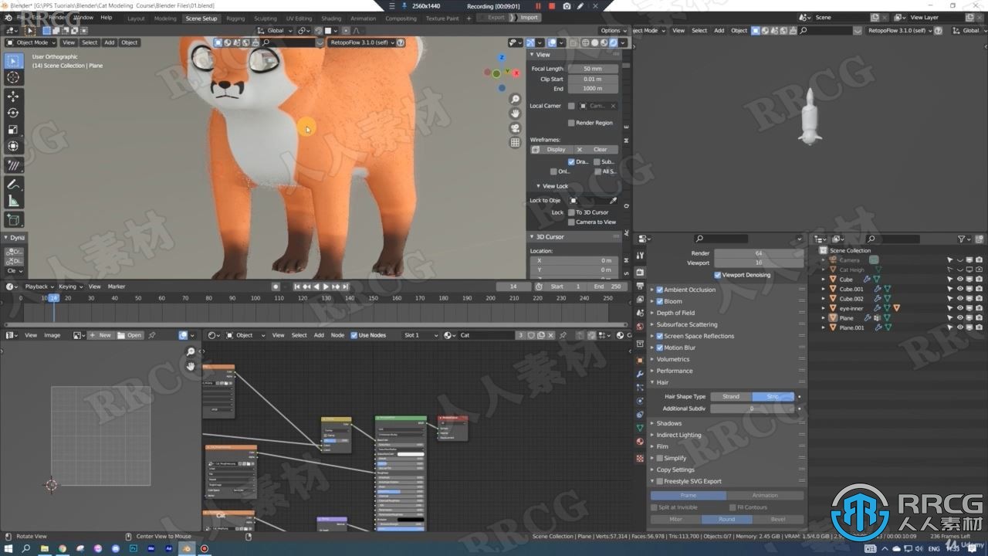Switch to the UV Editing workspace tab
Viewport: 988px width, 556px height.
pyautogui.click(x=299, y=18)
